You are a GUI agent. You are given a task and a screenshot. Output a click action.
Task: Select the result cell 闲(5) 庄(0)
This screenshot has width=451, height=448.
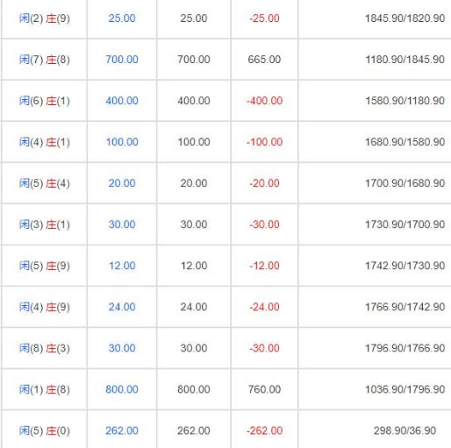click(x=45, y=430)
